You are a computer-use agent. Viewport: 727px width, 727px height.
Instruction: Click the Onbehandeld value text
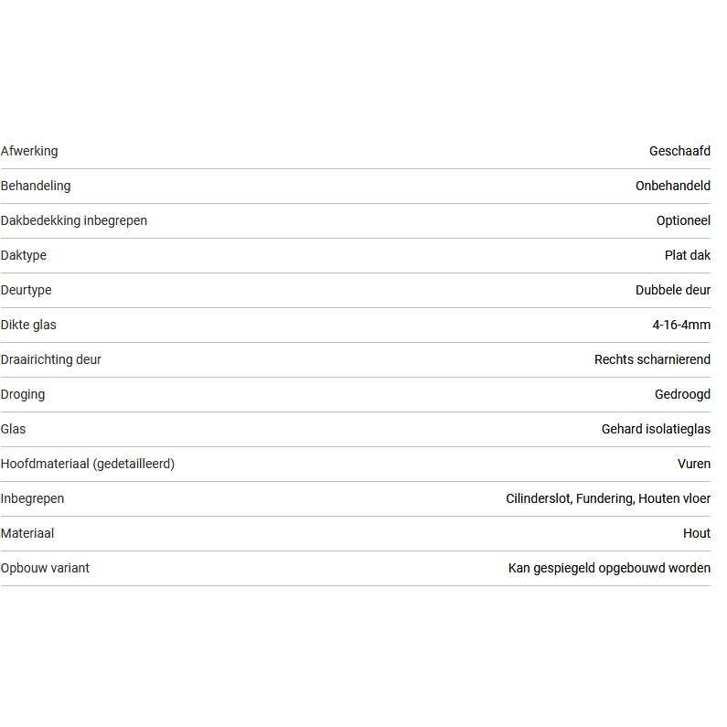pos(672,186)
